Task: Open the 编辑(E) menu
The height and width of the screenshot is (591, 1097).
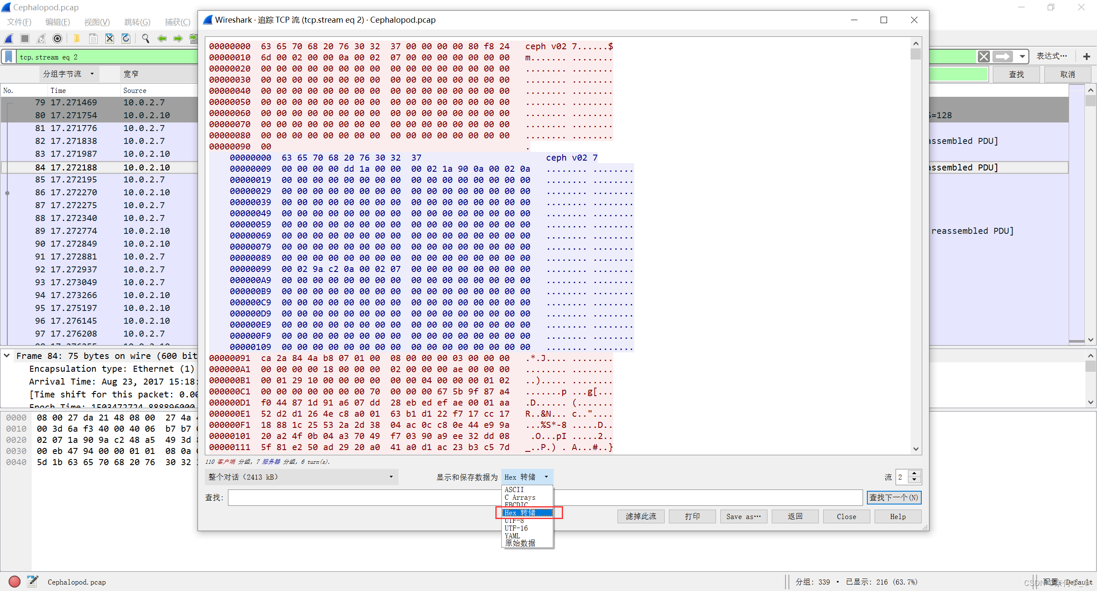Action: coord(58,22)
